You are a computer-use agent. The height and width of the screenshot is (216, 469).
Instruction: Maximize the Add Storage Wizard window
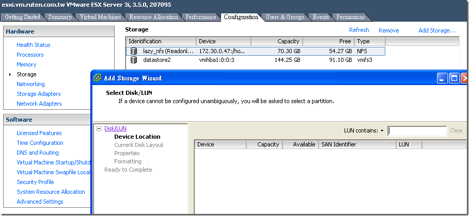click(x=454, y=78)
